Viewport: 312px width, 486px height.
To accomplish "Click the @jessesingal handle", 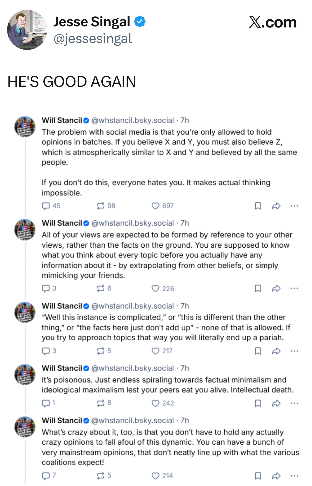I will pyautogui.click(x=93, y=39).
